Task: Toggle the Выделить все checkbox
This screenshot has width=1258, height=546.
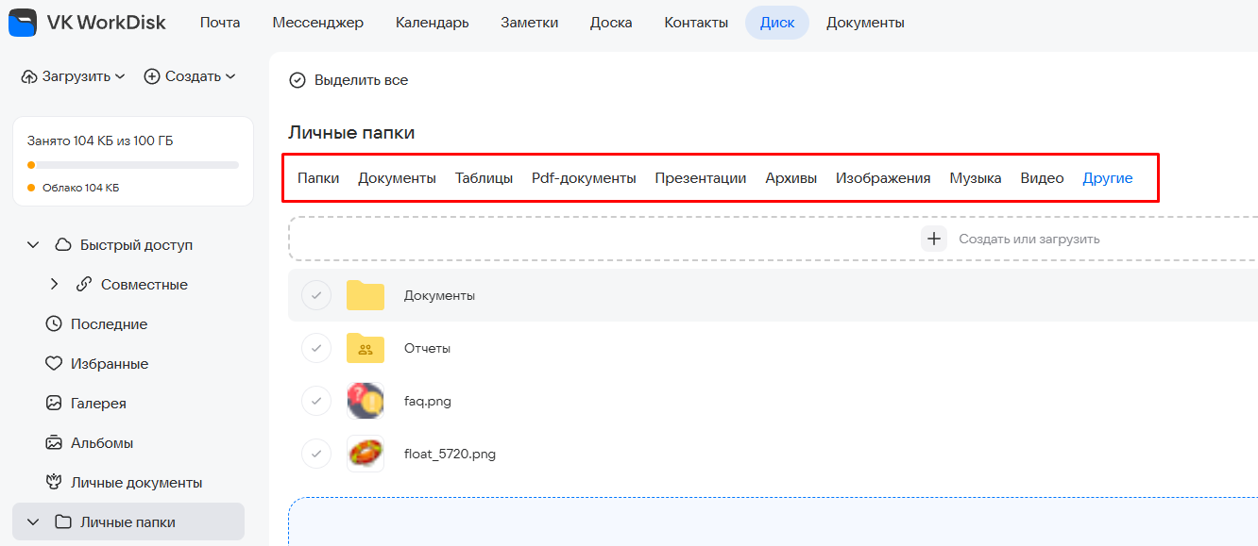Action: coord(297,80)
